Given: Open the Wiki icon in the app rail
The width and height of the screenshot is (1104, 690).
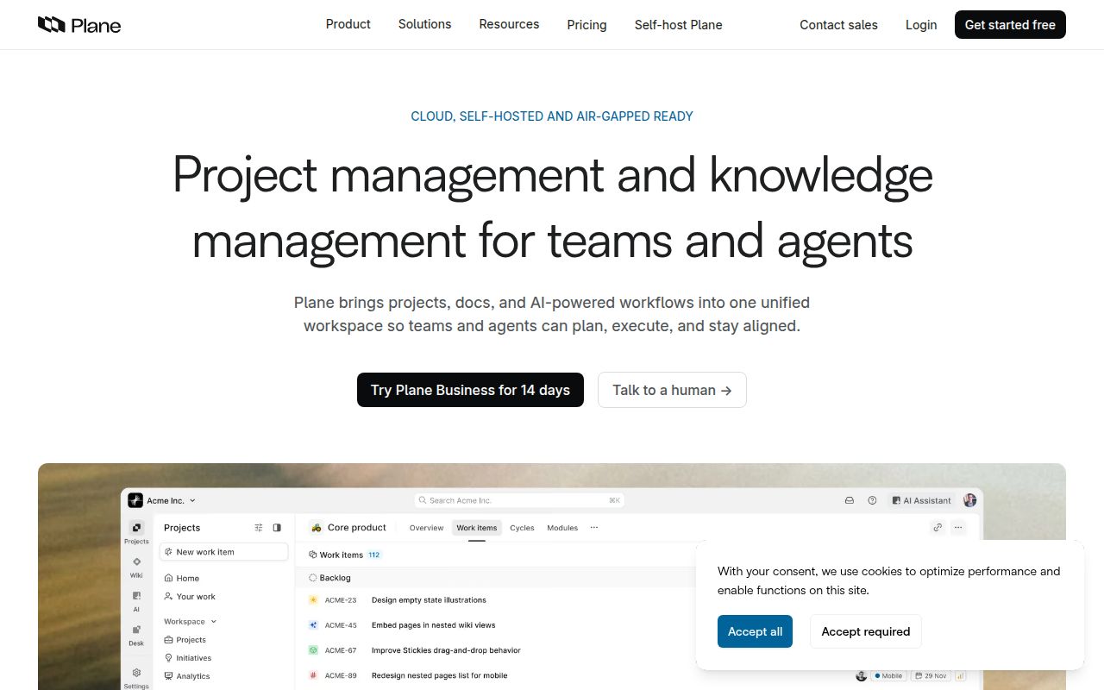Looking at the screenshot, I should [x=136, y=561].
